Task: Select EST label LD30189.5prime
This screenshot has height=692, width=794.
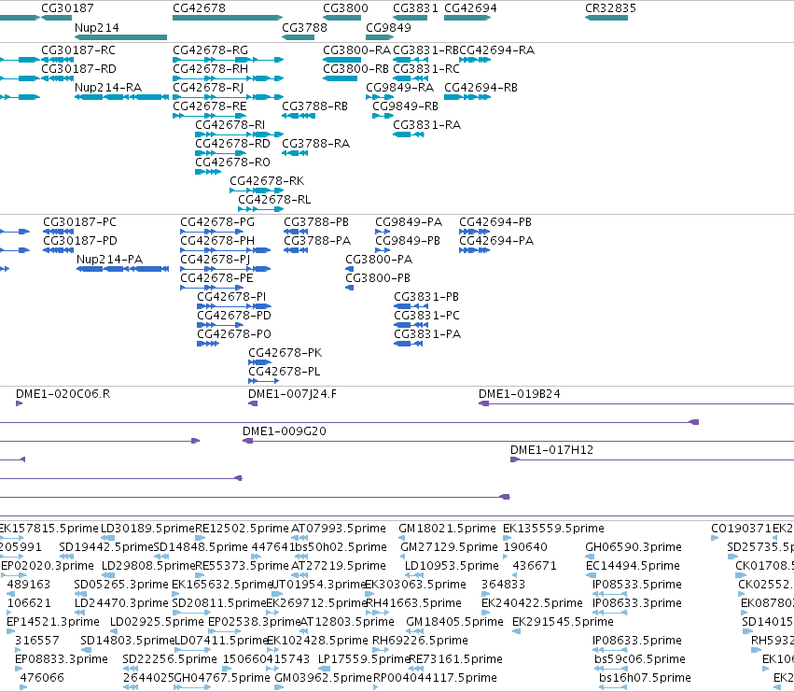Action: [147, 529]
